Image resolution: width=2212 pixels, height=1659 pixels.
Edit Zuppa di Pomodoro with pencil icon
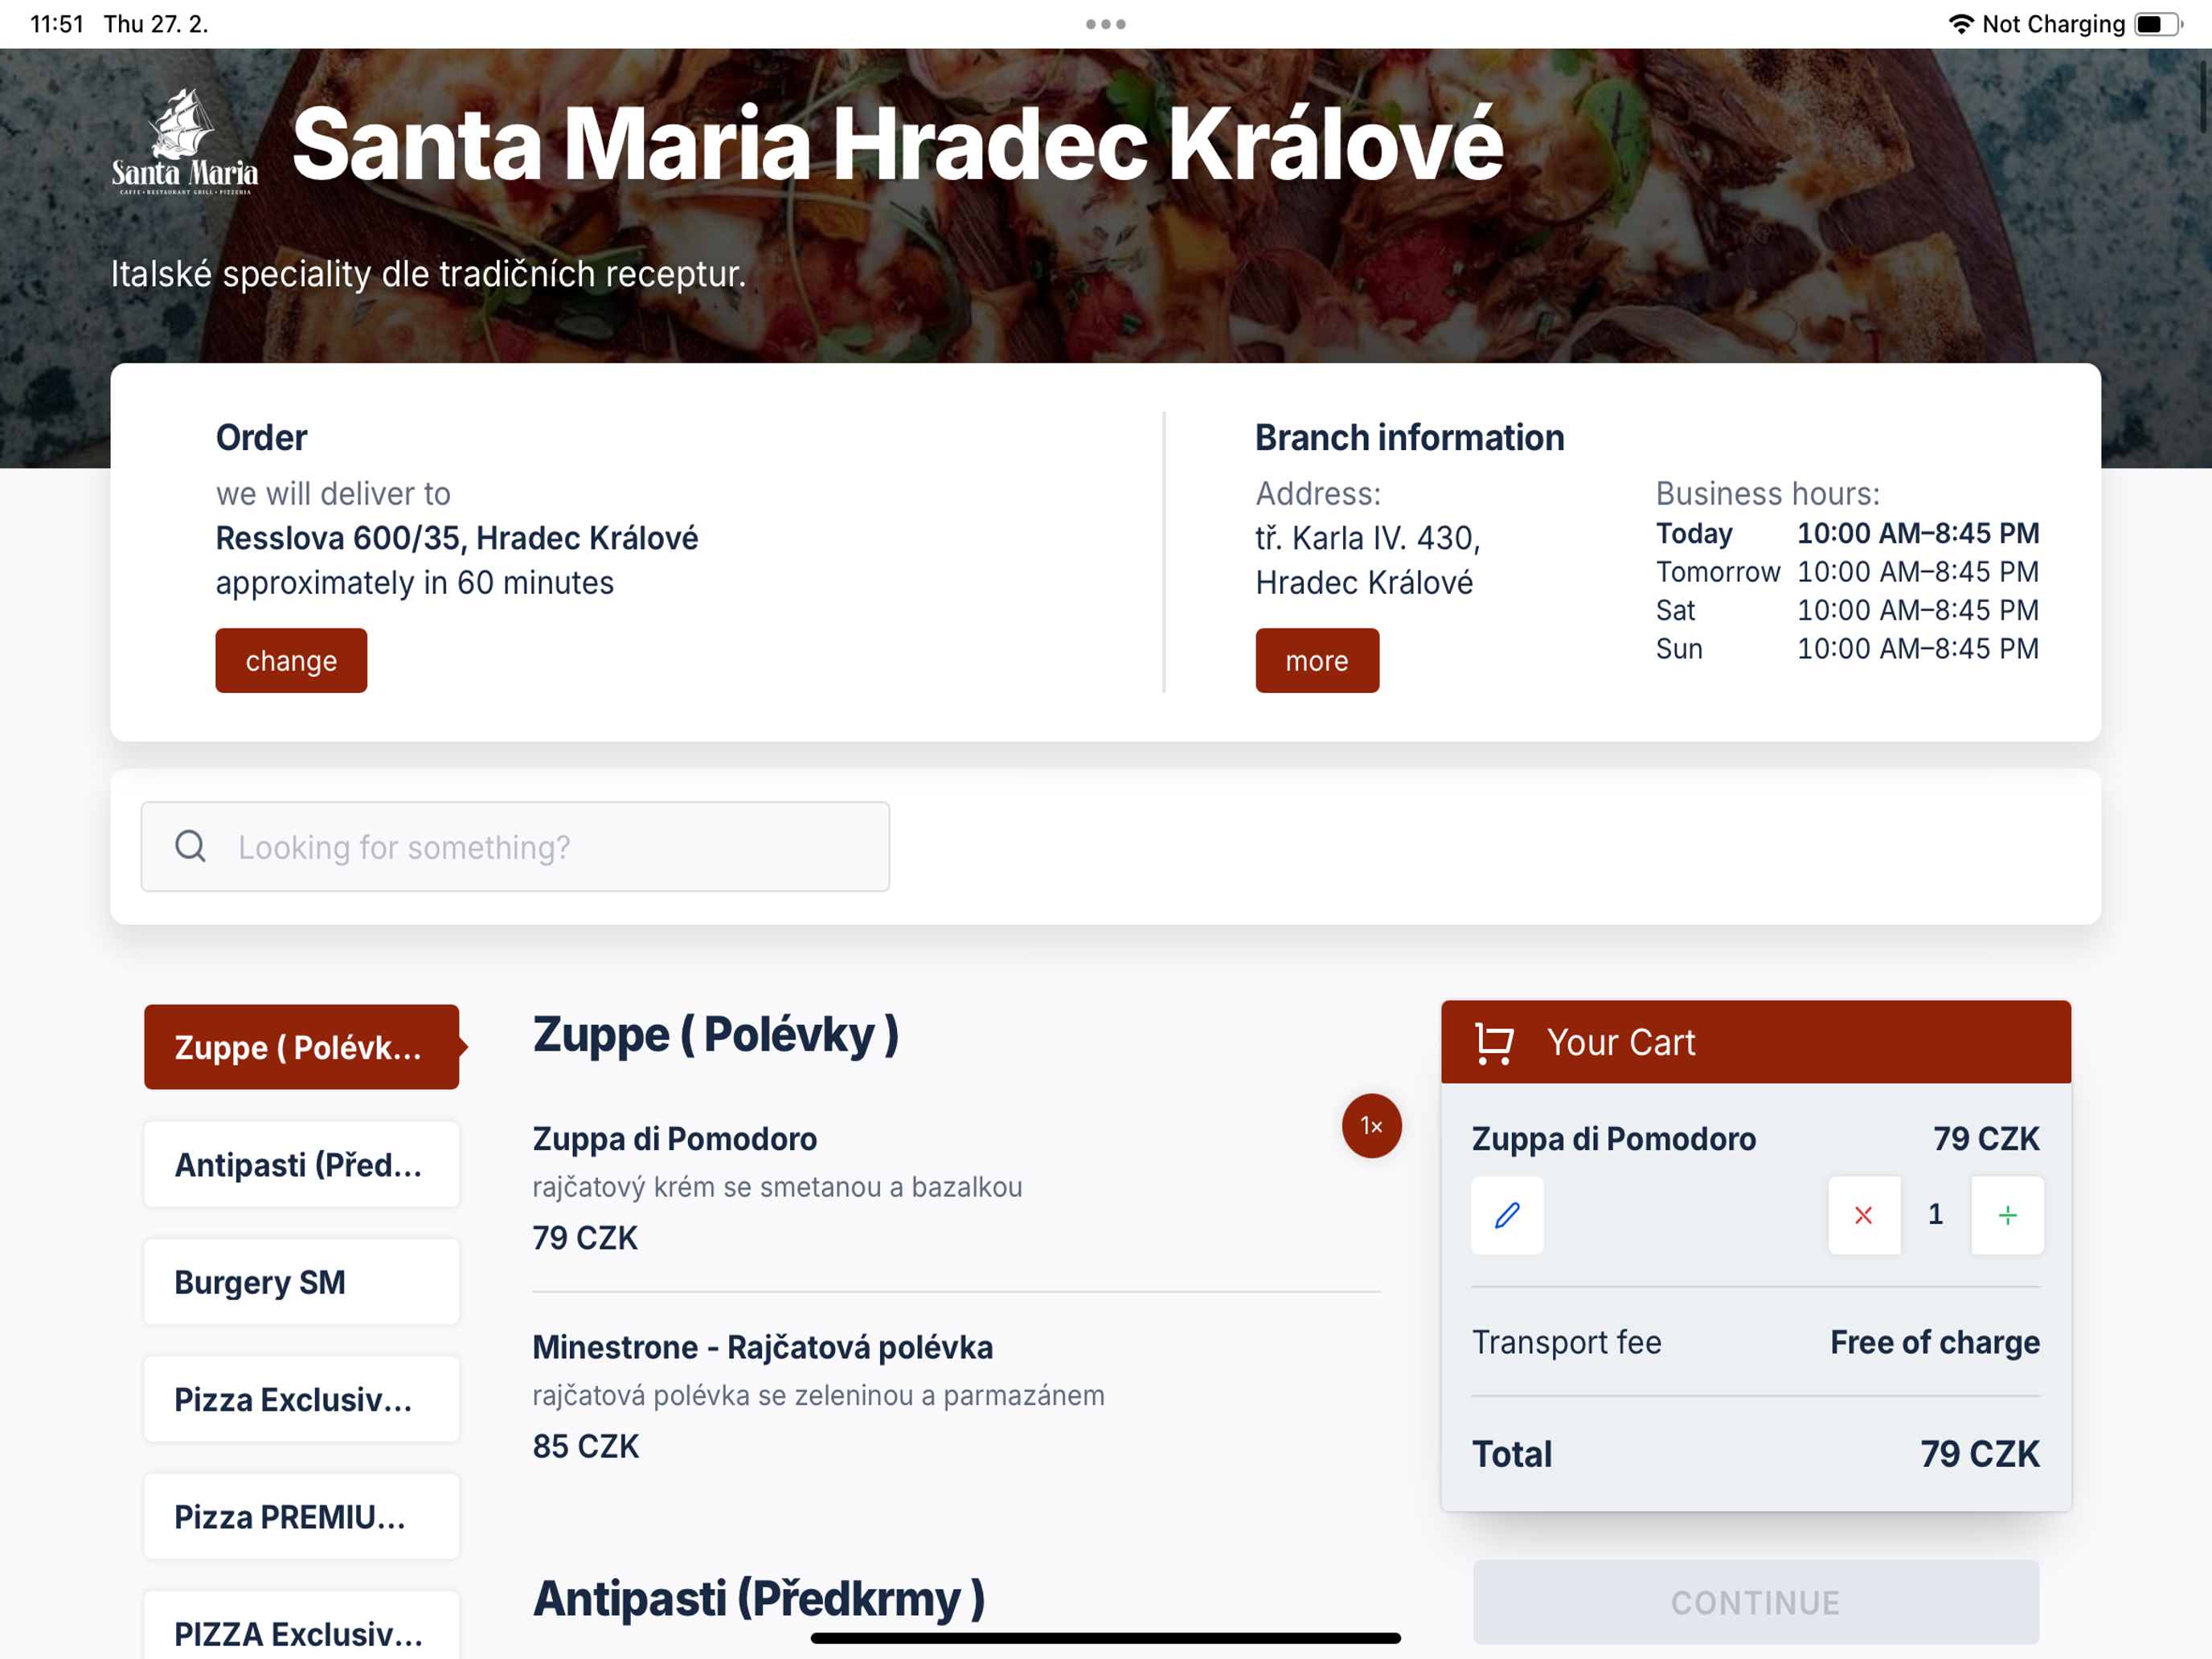point(1507,1215)
